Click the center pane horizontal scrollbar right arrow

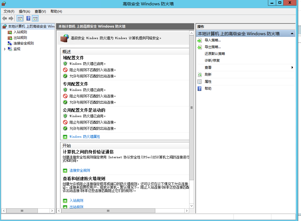pyautogui.click(x=187, y=211)
